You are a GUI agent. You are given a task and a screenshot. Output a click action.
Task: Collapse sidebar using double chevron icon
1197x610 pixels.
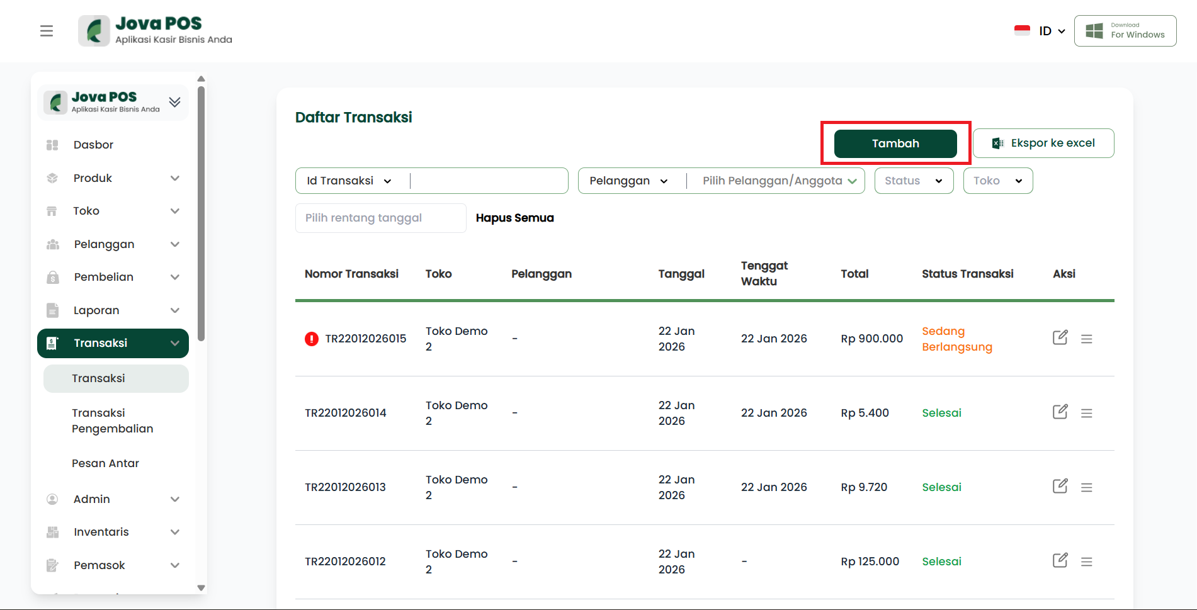(174, 102)
